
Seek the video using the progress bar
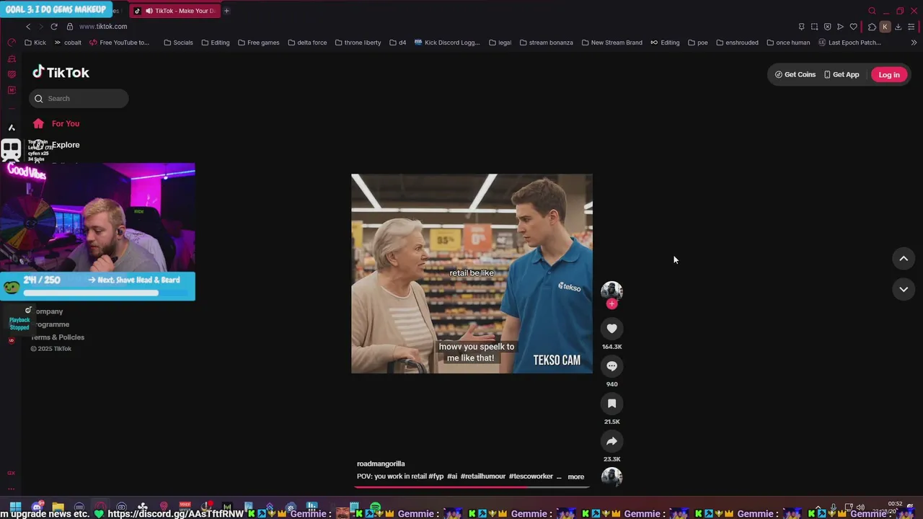(472, 487)
